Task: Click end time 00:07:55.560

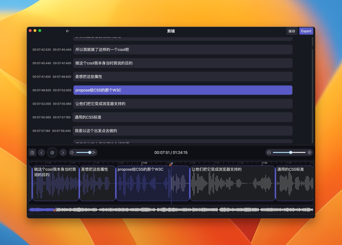Action: point(62,104)
